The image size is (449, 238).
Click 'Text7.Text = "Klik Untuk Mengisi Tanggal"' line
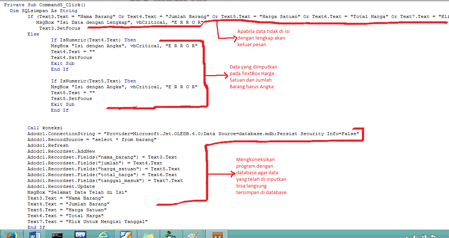pos(88,222)
